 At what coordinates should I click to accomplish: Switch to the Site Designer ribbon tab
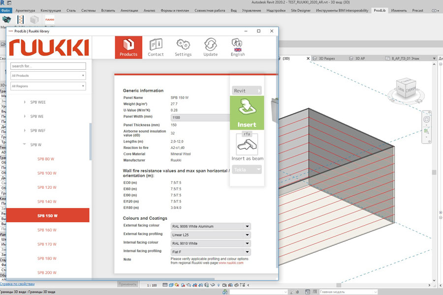[301, 10]
